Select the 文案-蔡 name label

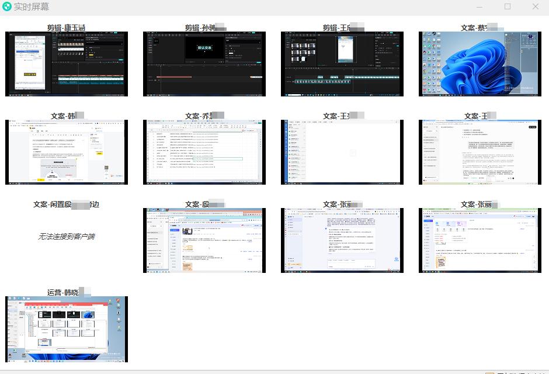(482, 27)
